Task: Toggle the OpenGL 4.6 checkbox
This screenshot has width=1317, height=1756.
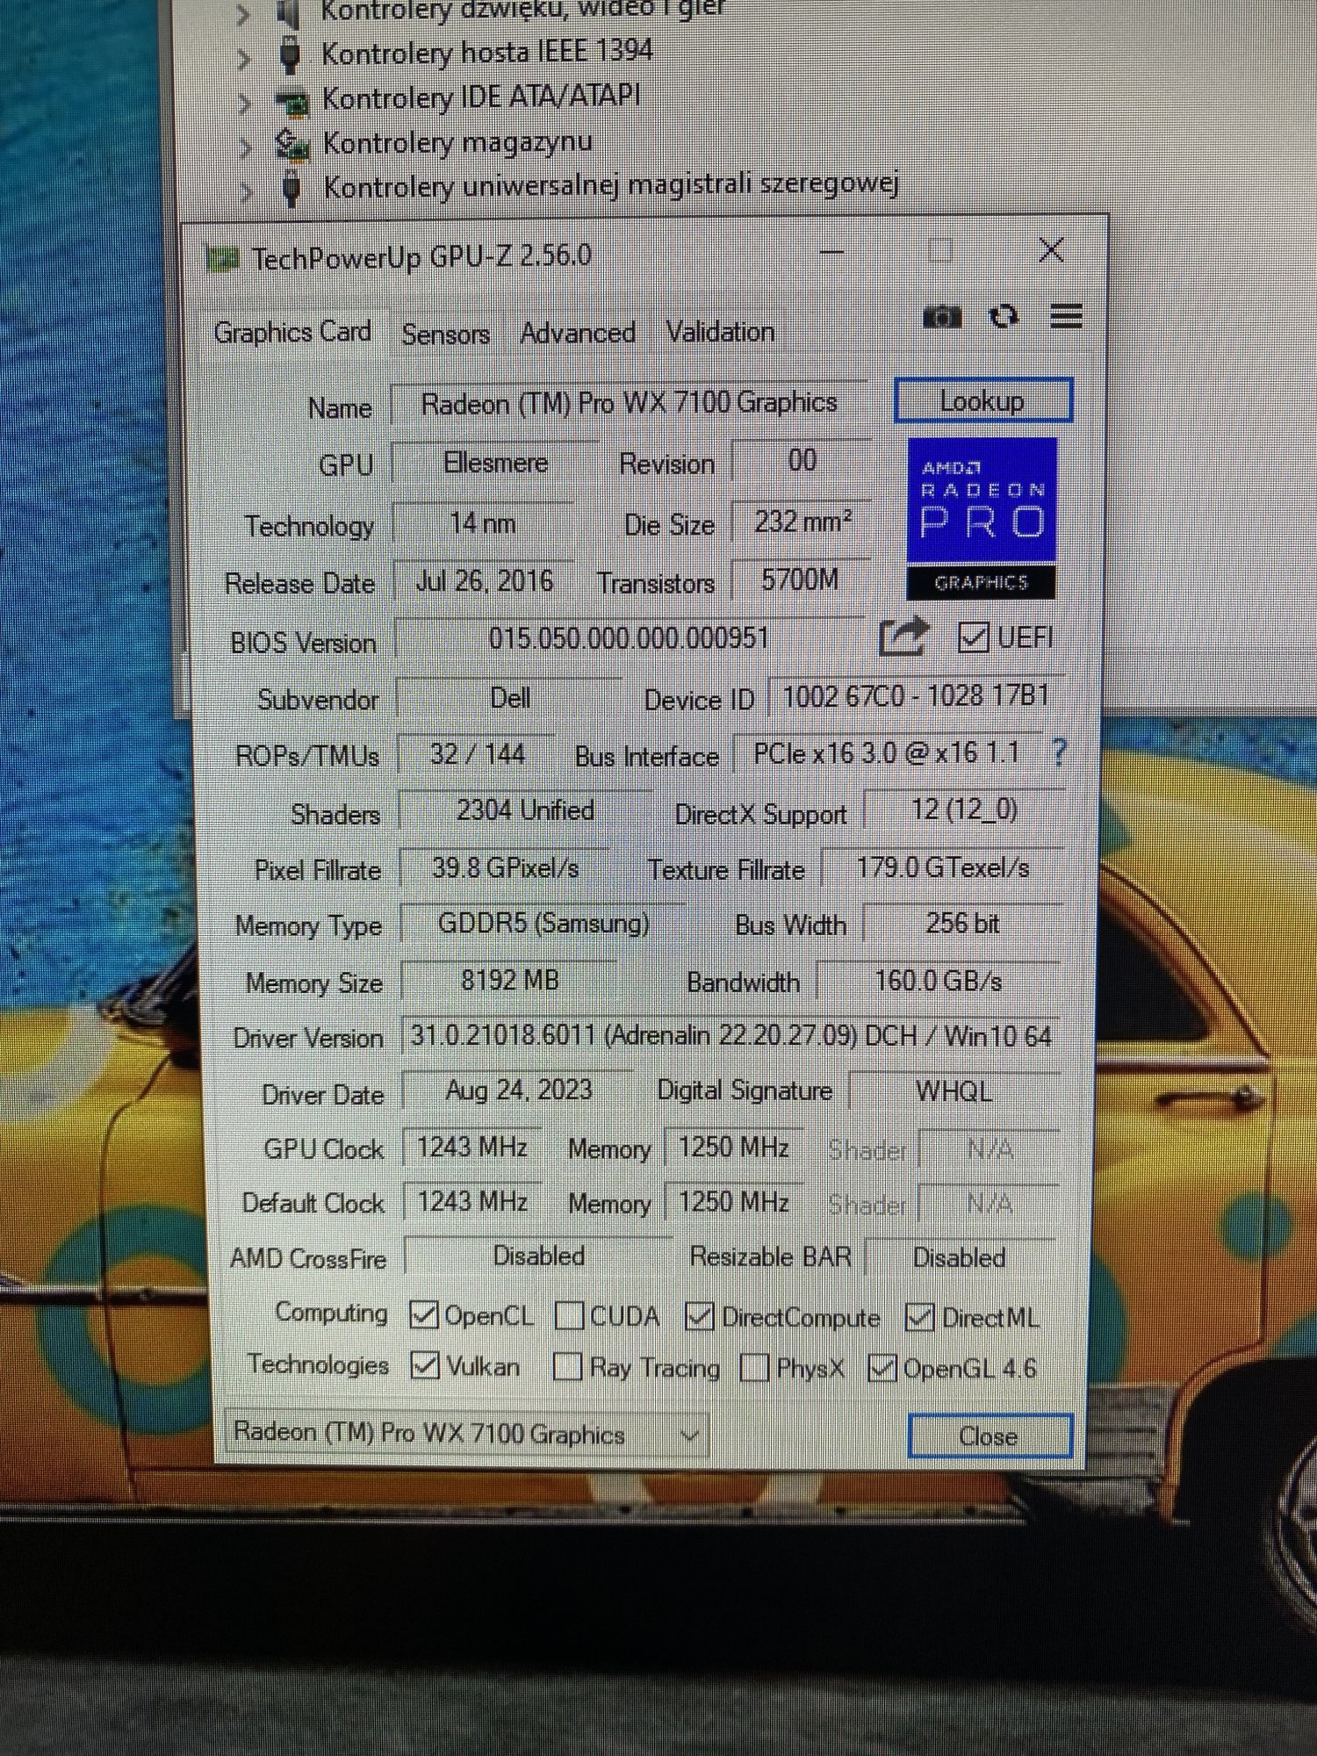Action: point(882,1368)
